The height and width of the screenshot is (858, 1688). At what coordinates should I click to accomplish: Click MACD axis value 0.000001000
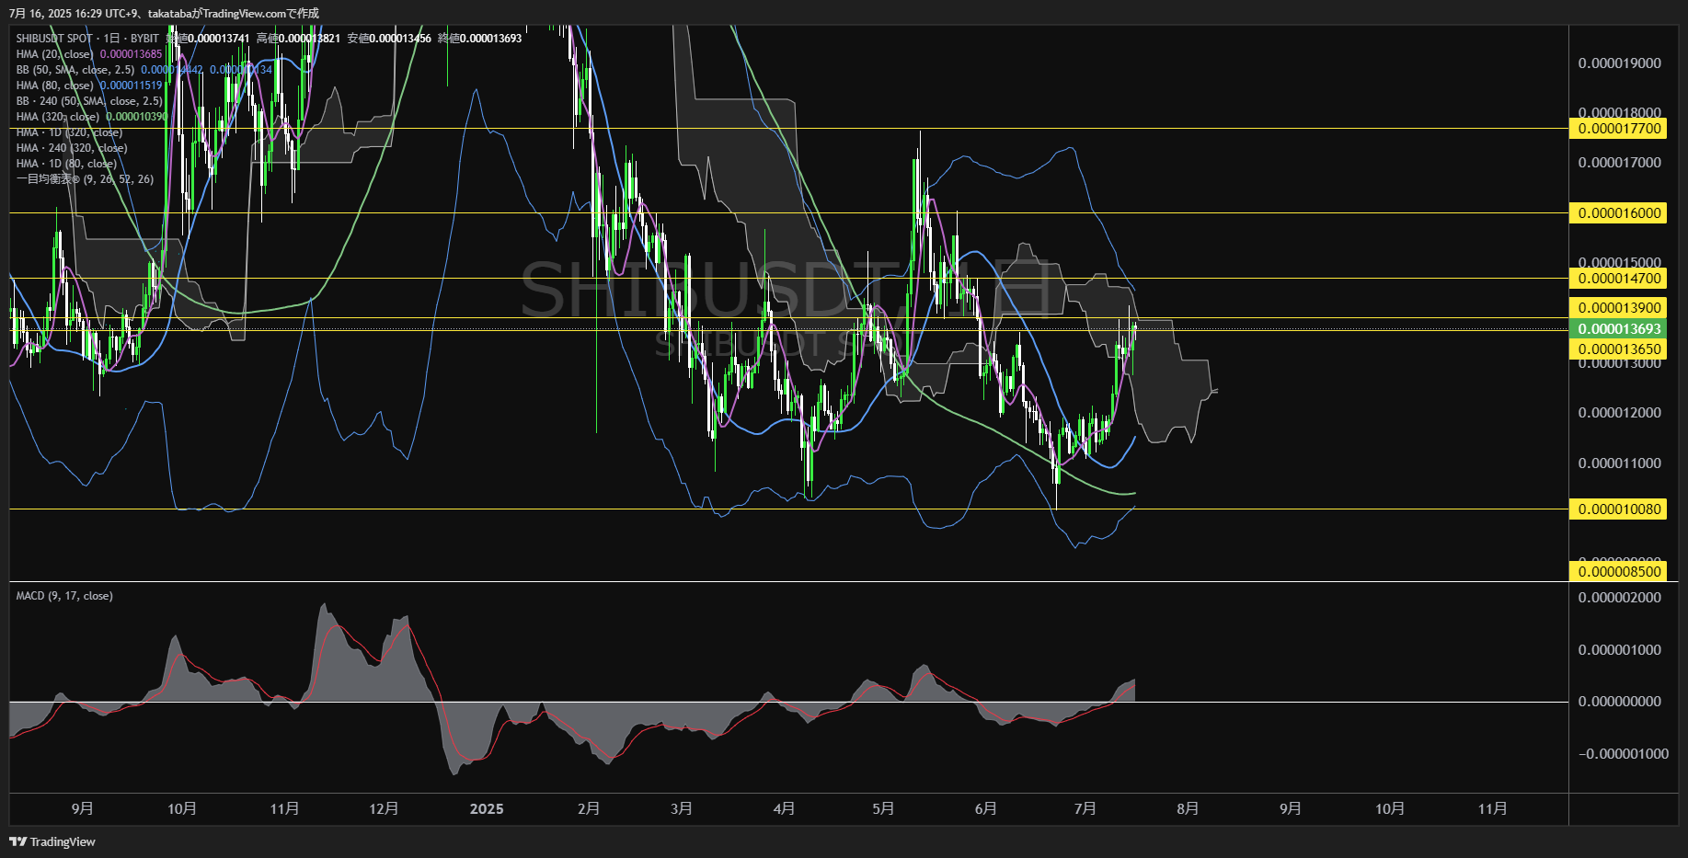pos(1620,650)
